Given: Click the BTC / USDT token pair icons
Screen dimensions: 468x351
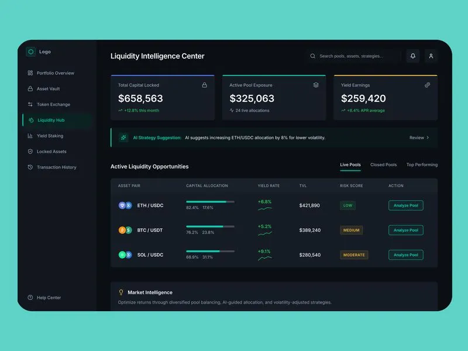Looking at the screenshot, I should [x=125, y=230].
